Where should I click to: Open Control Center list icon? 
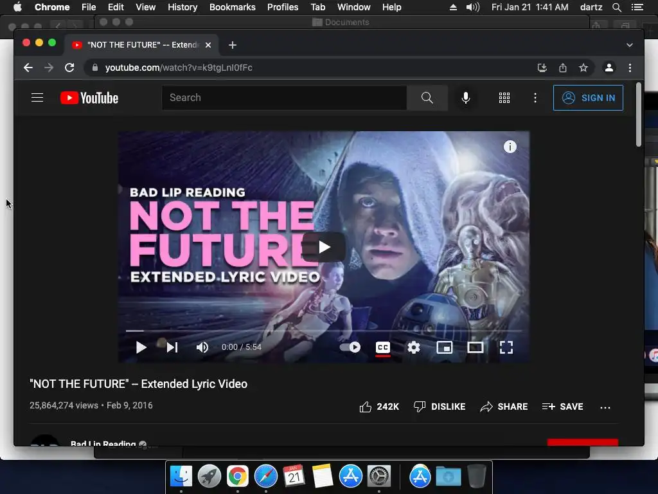(637, 7)
